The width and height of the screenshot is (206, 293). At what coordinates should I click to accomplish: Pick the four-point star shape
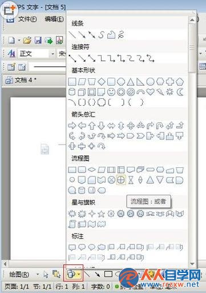[92, 214]
